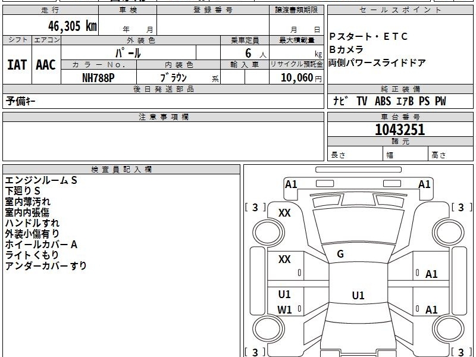Viewport: 476px width, 357px height.
Task: Select the recycle deposit value 10,060円
Action: tap(301, 78)
